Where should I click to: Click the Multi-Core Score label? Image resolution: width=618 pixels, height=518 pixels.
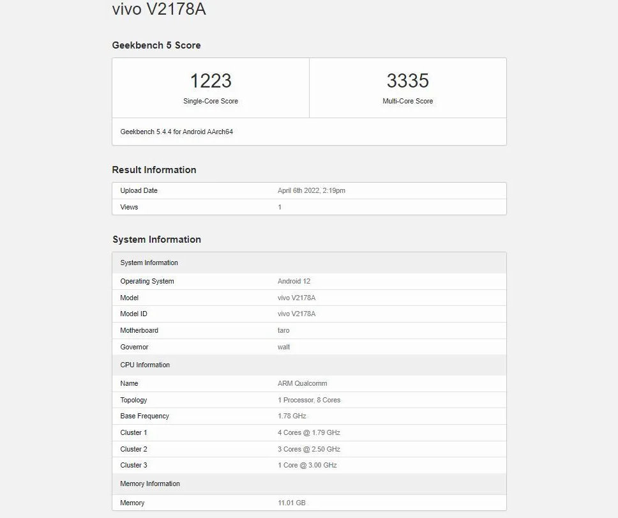coord(408,102)
